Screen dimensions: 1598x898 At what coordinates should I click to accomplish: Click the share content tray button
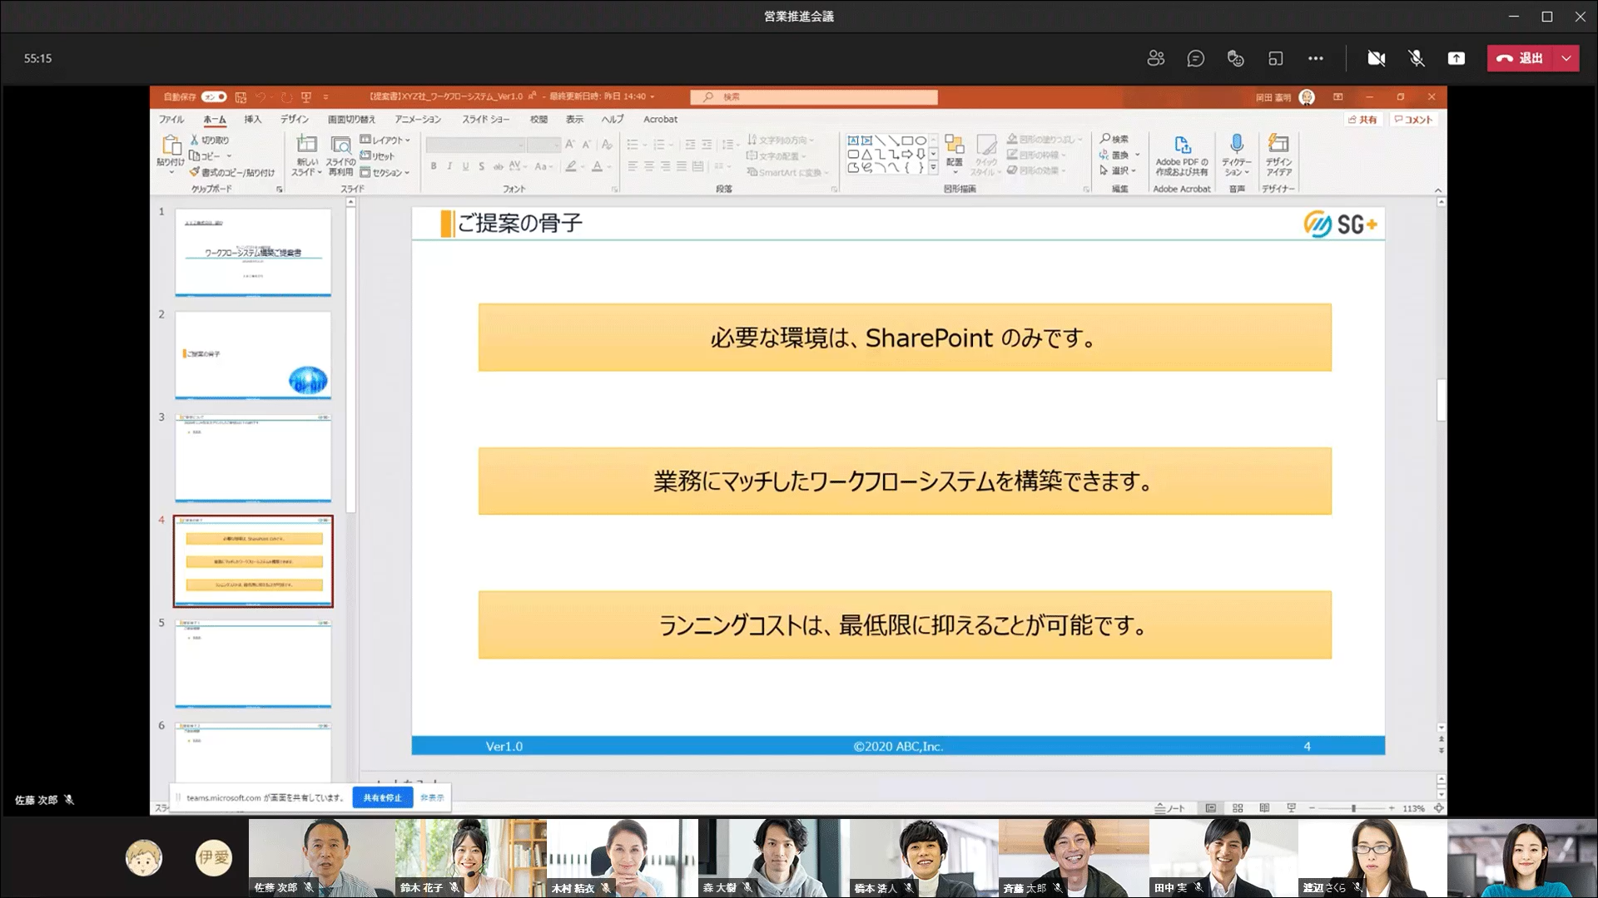[1457, 58]
